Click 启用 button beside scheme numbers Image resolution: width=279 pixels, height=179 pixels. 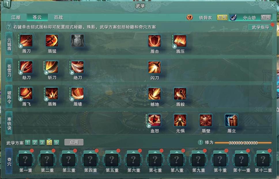(74, 142)
